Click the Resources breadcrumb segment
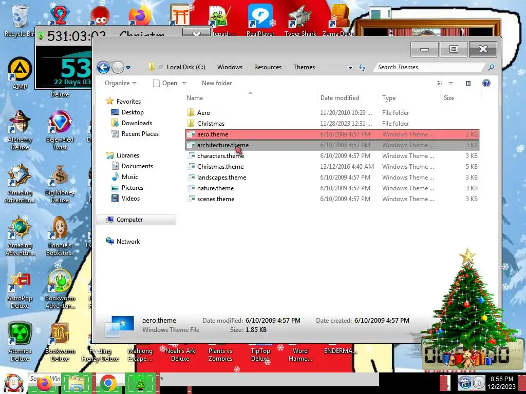Image resolution: width=526 pixels, height=394 pixels. pyautogui.click(x=268, y=67)
